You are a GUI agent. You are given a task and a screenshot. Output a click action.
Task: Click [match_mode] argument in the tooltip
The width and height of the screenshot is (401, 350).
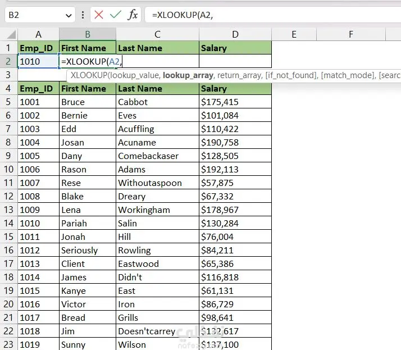tap(348, 75)
